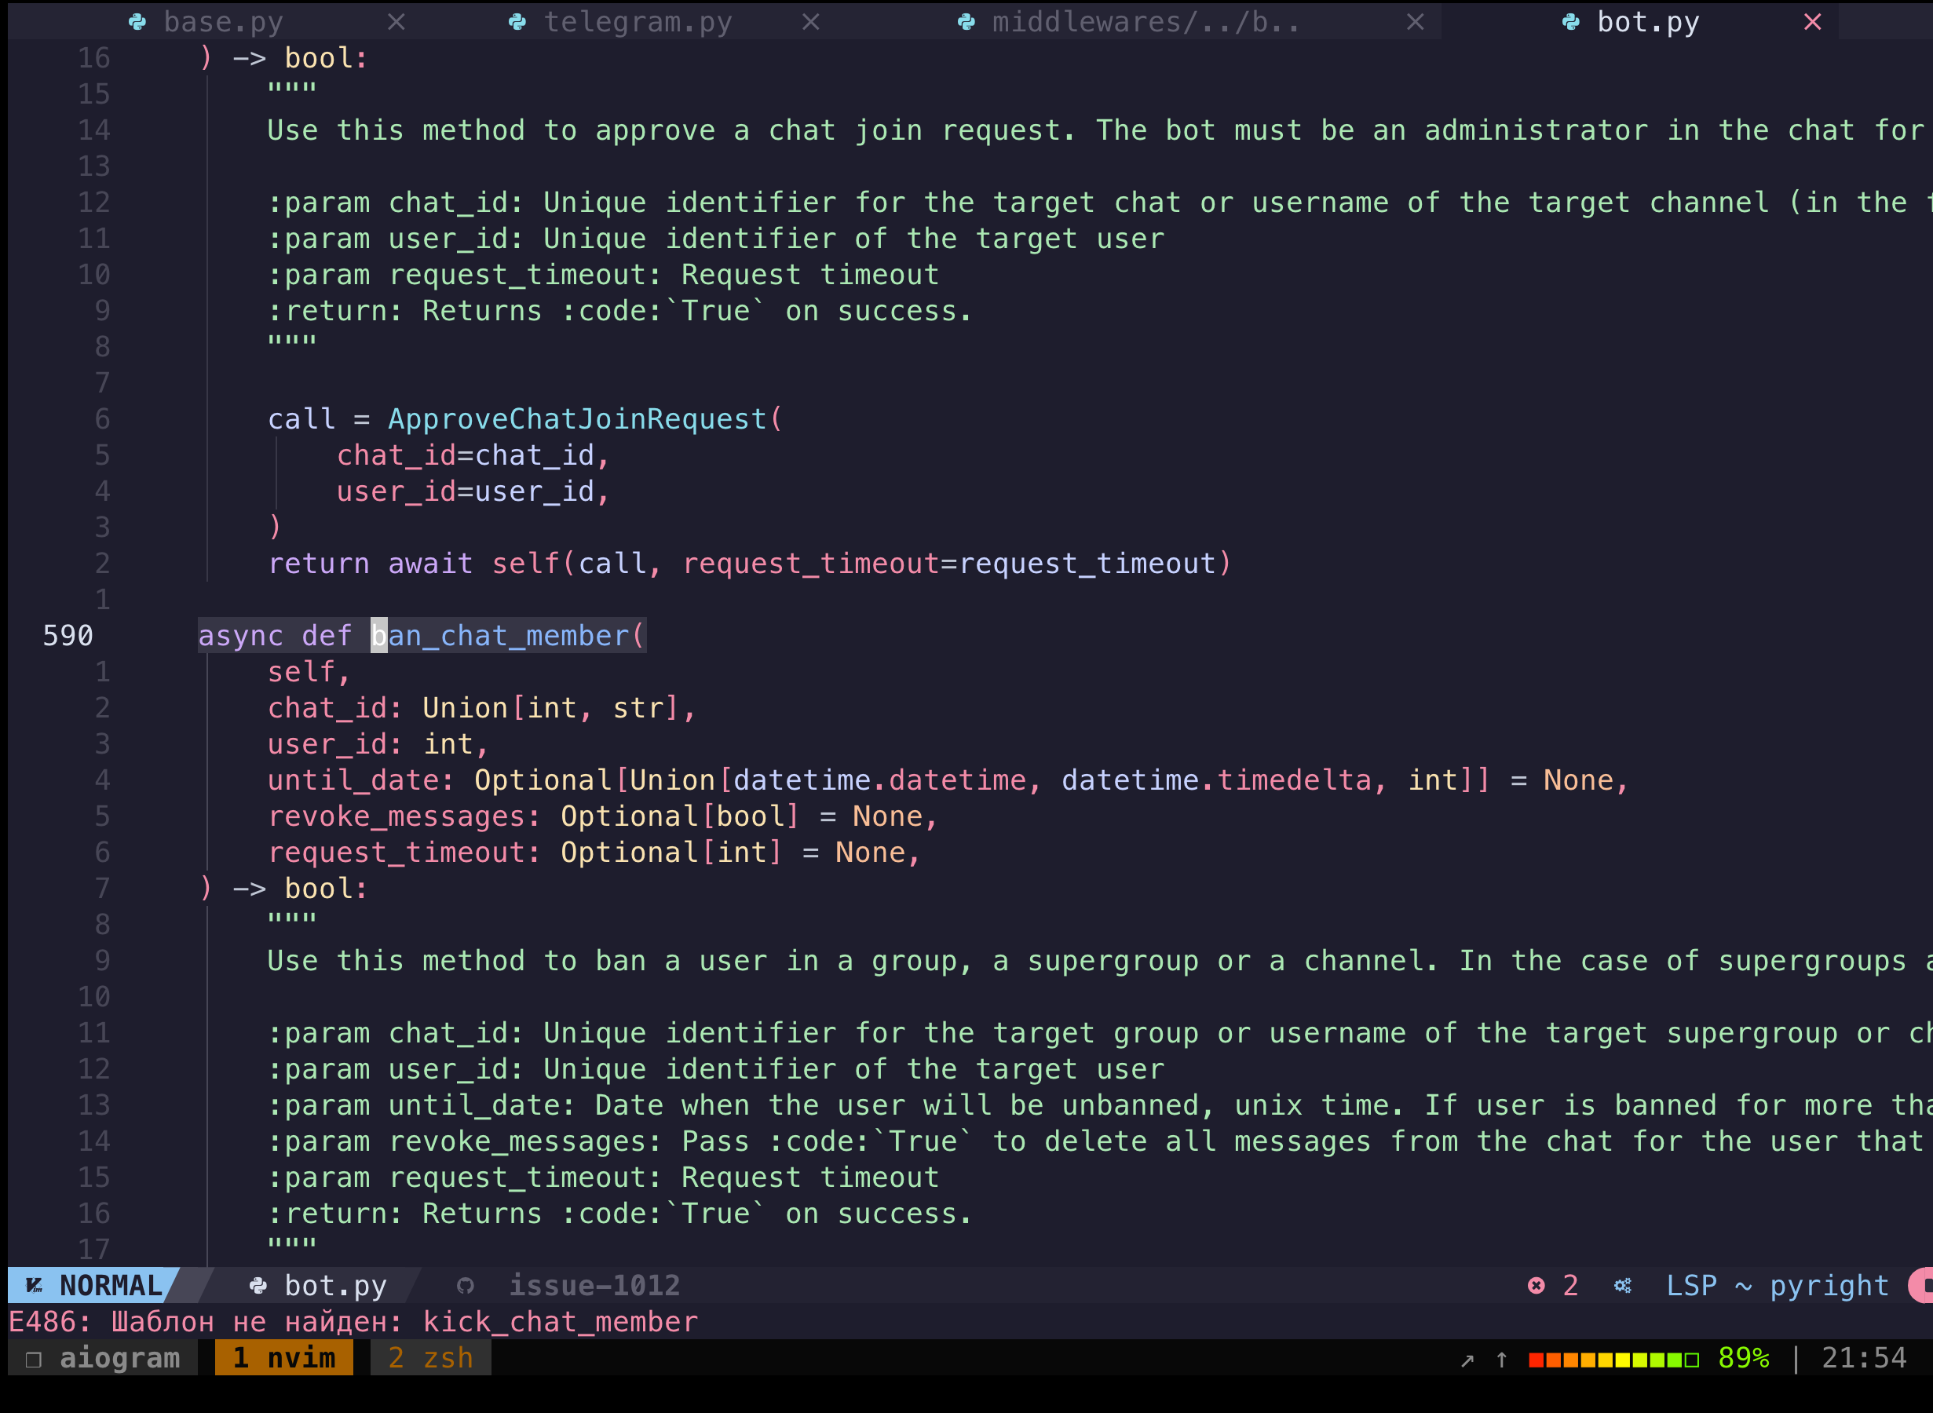Click the GitHub icon before issue-1012

click(x=466, y=1285)
